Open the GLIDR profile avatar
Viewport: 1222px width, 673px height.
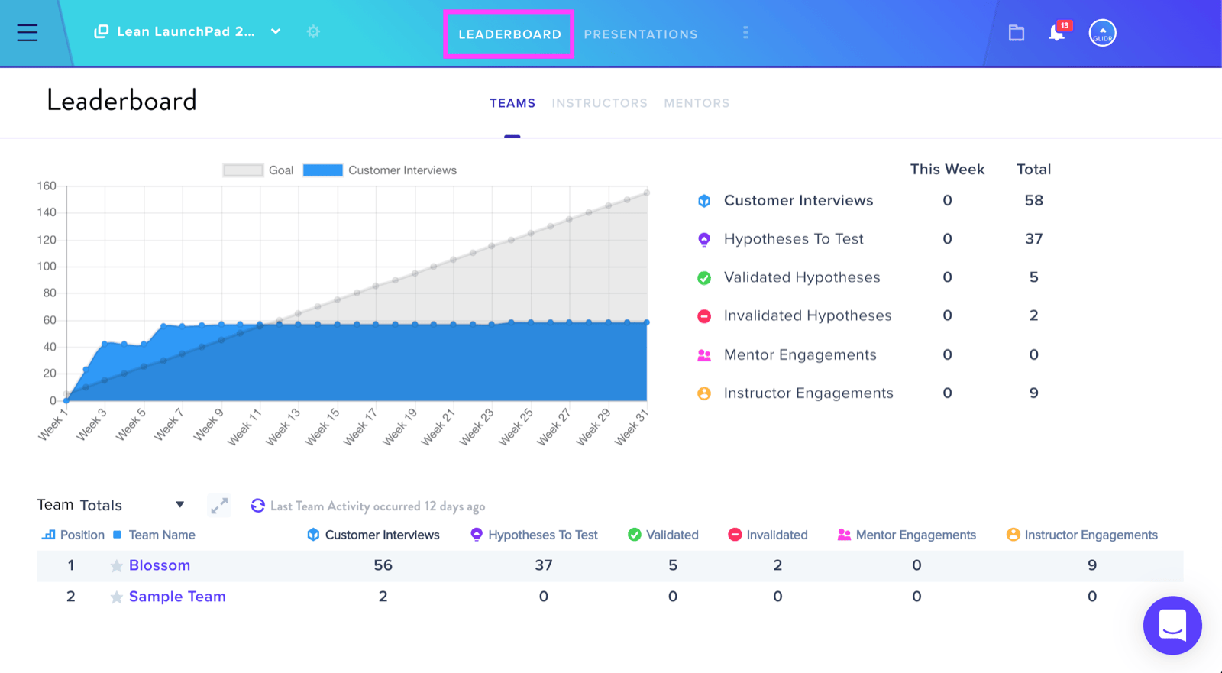tap(1102, 33)
